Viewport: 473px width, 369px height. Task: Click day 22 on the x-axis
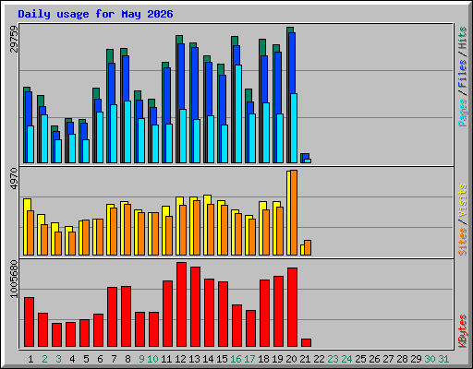click(x=319, y=359)
